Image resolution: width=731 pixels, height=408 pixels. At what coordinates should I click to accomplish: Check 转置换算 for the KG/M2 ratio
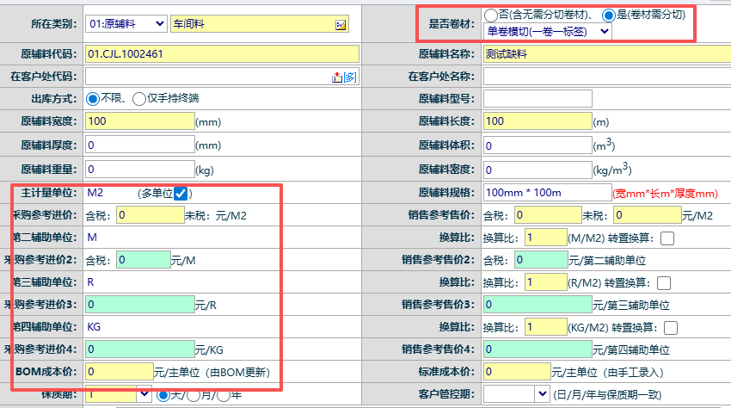tap(671, 328)
